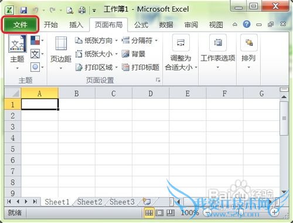Open theme Colors dropdown
Viewport: 293px width, 223px height.
click(37, 40)
